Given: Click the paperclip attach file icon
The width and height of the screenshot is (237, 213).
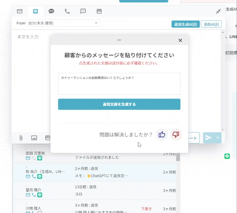Looking at the screenshot, I should tap(21, 138).
